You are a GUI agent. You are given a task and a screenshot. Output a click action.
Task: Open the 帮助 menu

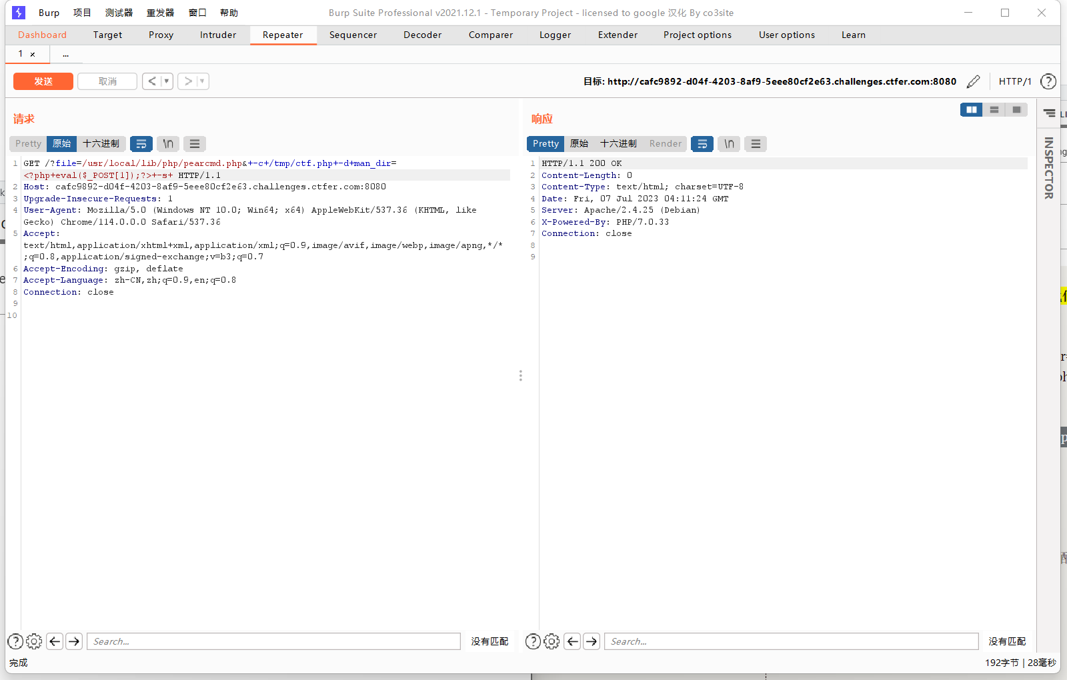click(229, 13)
